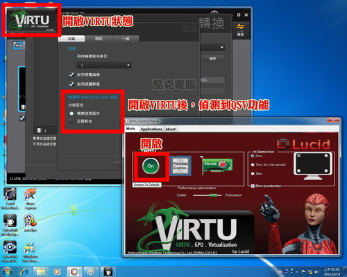Screen dimensions: 347x277
Task: Click the Action Center flag tray icon
Action: (x=303, y=272)
